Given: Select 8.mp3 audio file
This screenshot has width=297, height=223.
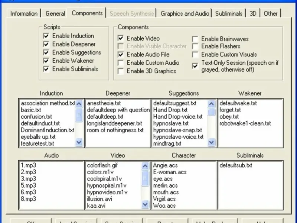Looking at the screenshot, I should pyautogui.click(x=28, y=199).
